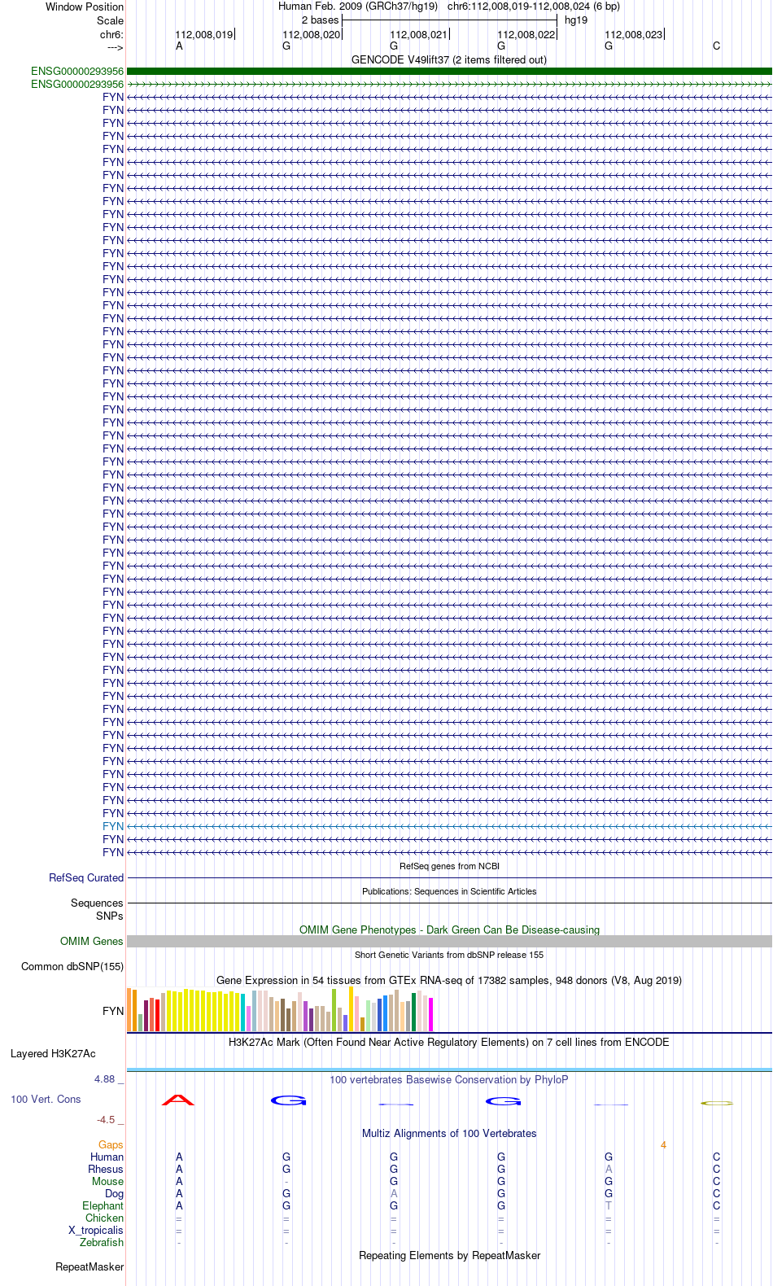The image size is (773, 1286).
Task: Click the first blue G conservation logo letter
Action: click(288, 1100)
